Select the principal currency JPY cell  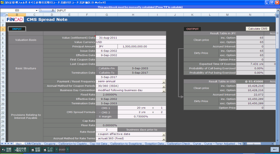tap(107, 46)
